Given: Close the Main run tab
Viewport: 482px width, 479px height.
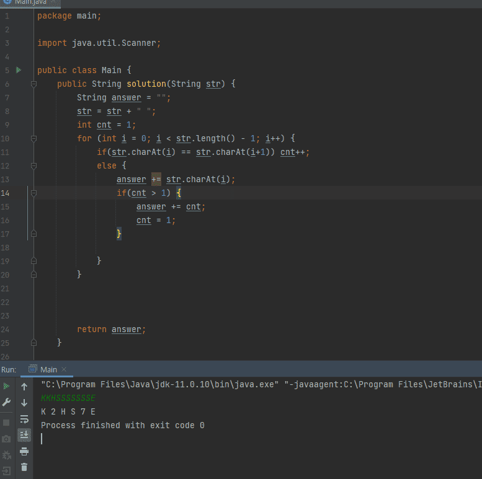Looking at the screenshot, I should (x=64, y=370).
